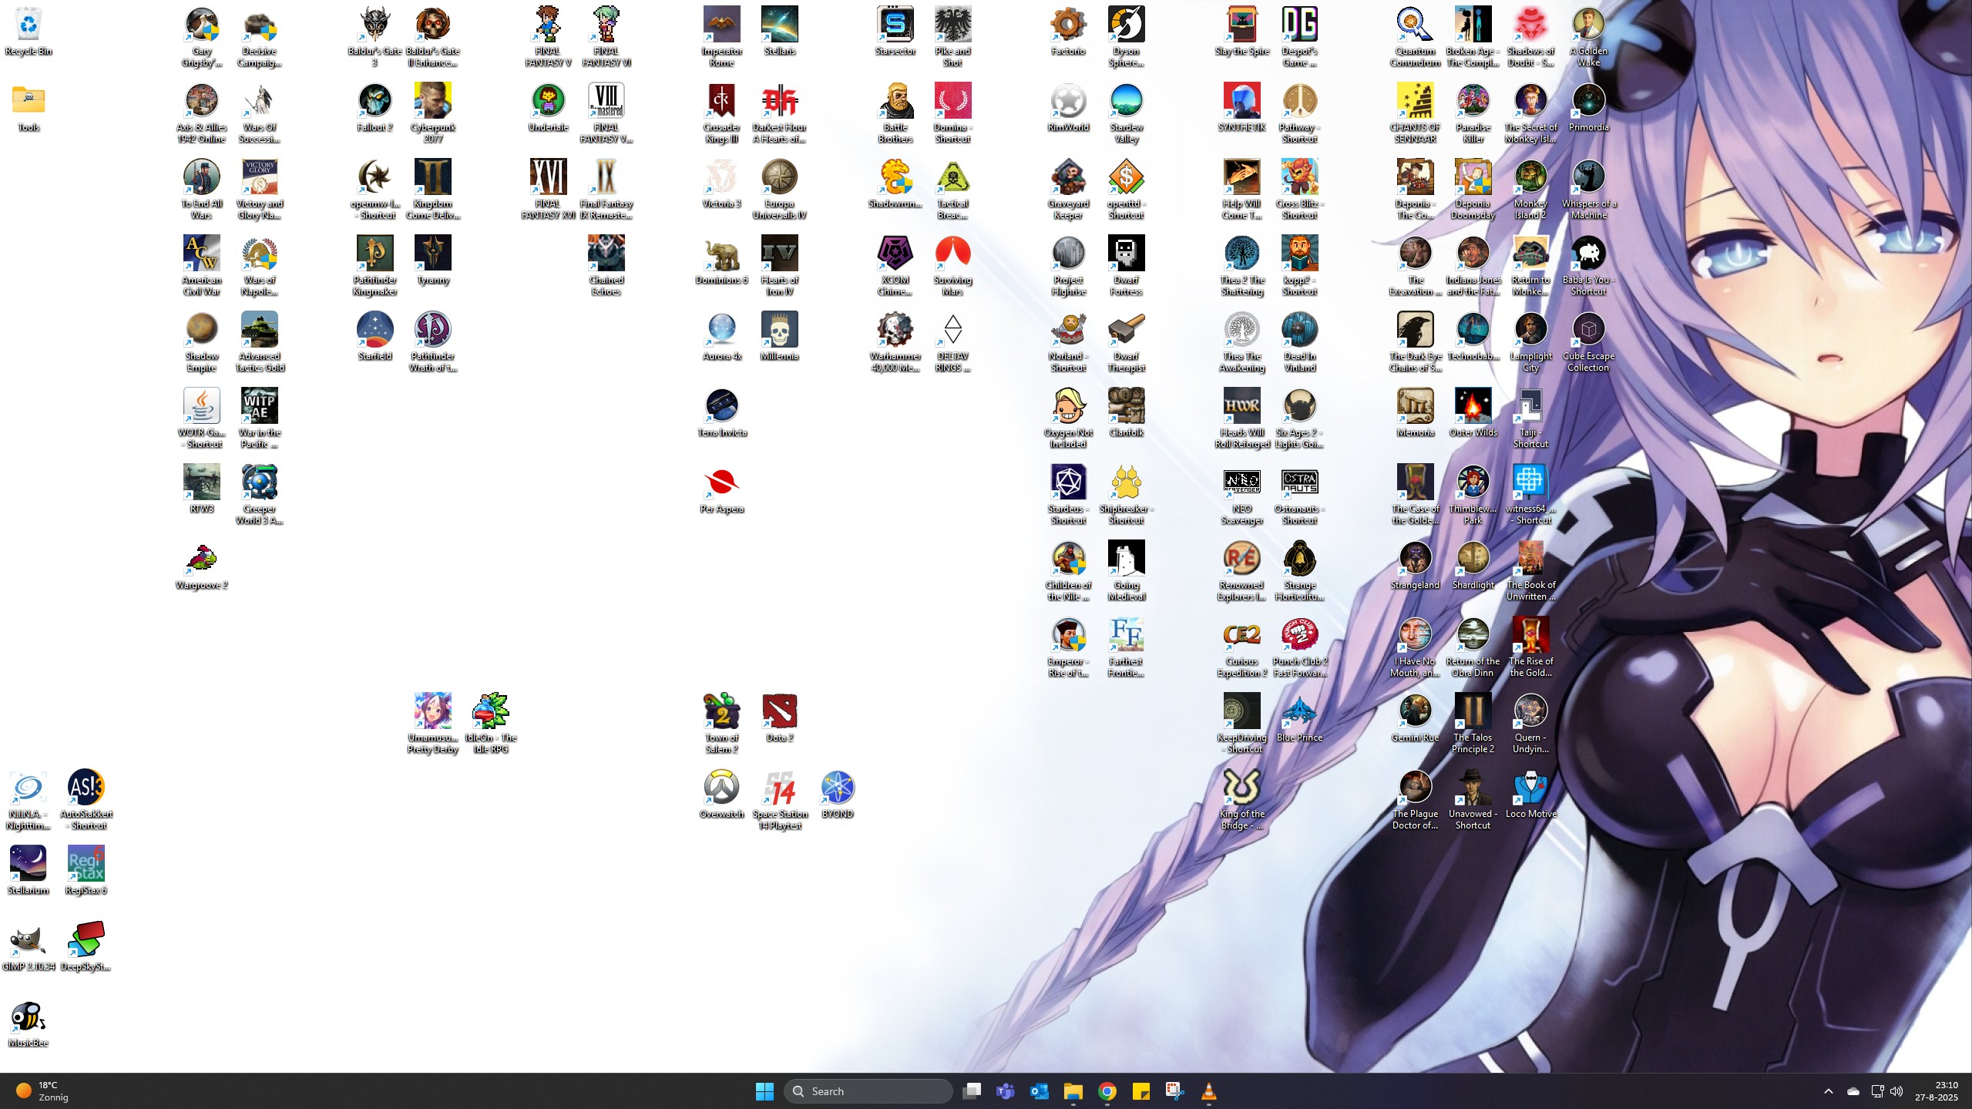Viewport: 1972px width, 1109px height.
Task: Select the Recycle Bin desktop icon
Action: click(29, 26)
